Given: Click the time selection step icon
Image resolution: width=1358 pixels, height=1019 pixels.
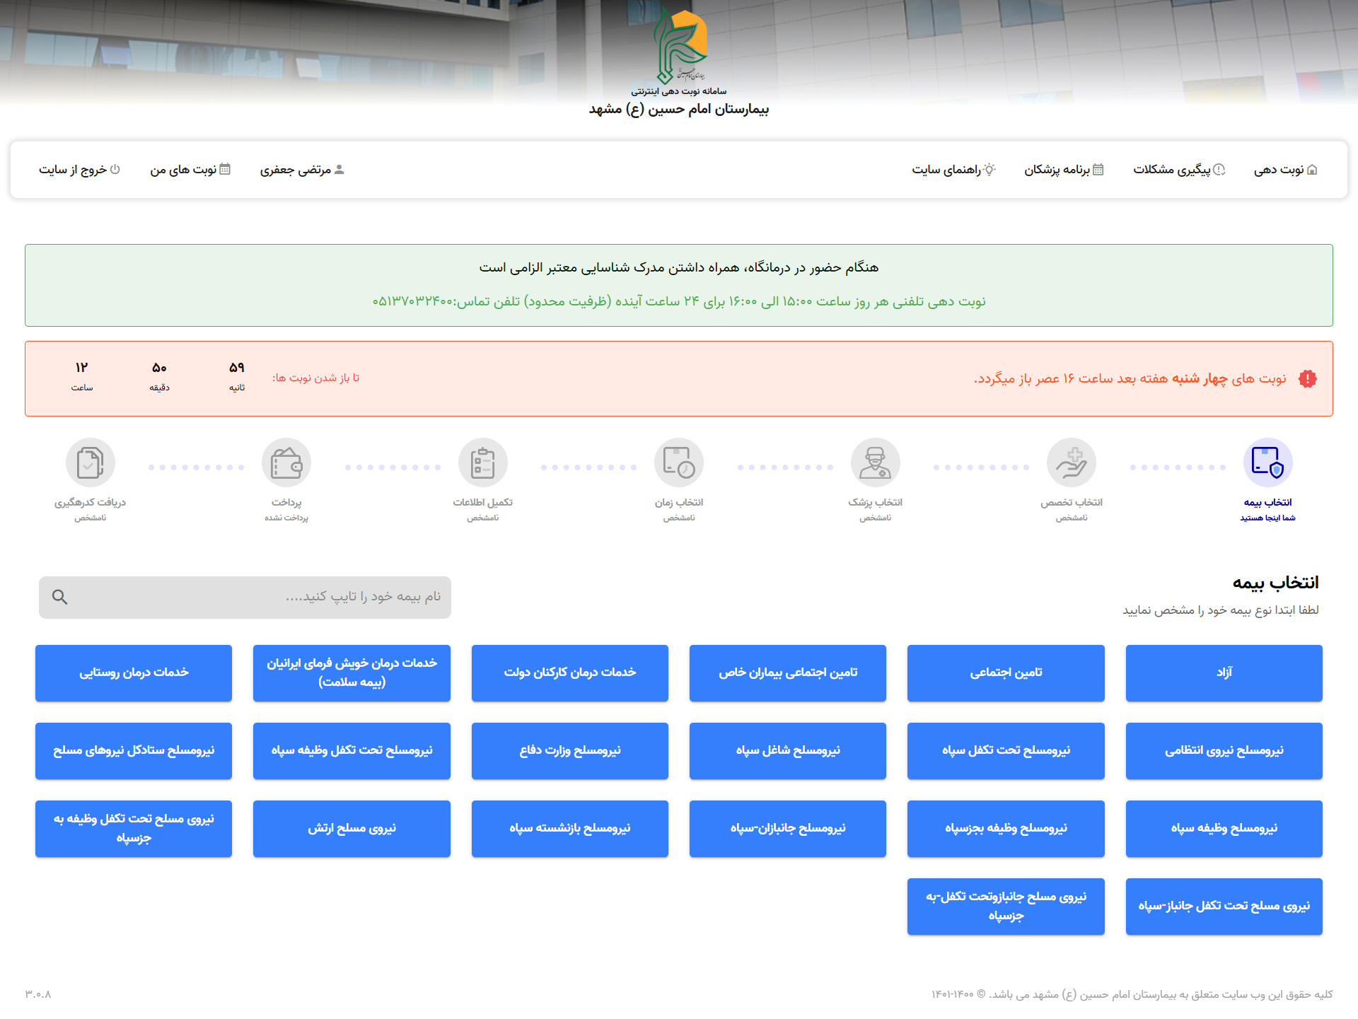Looking at the screenshot, I should tap(678, 462).
